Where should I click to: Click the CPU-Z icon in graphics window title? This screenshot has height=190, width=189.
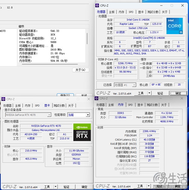3,99
